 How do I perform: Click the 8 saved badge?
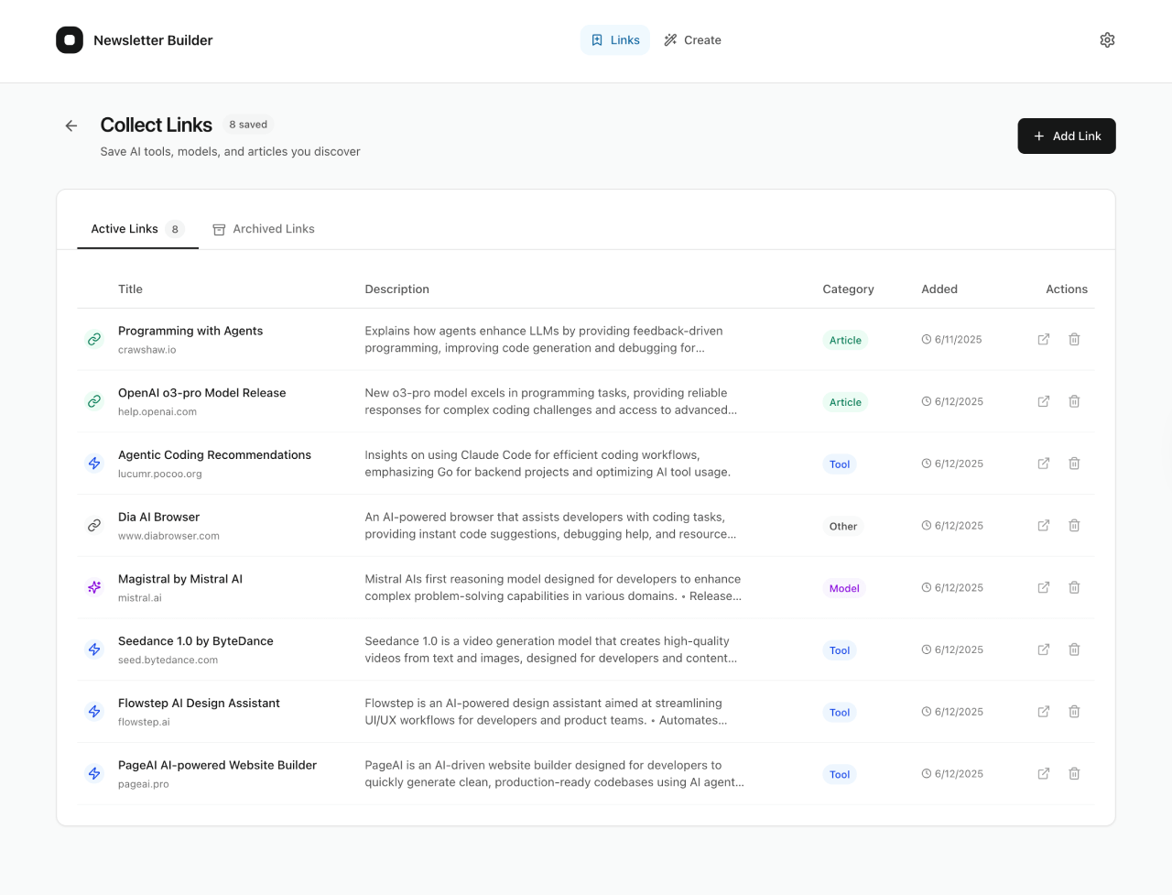pos(248,125)
